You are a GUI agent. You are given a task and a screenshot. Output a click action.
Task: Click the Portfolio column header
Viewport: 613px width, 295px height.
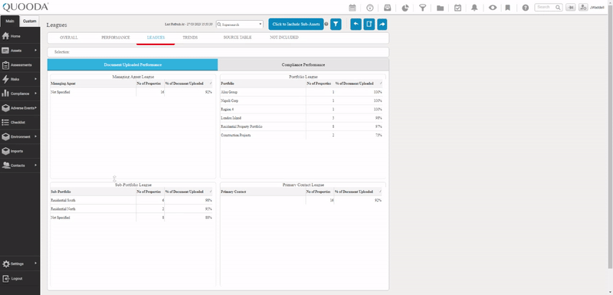[x=263, y=84]
